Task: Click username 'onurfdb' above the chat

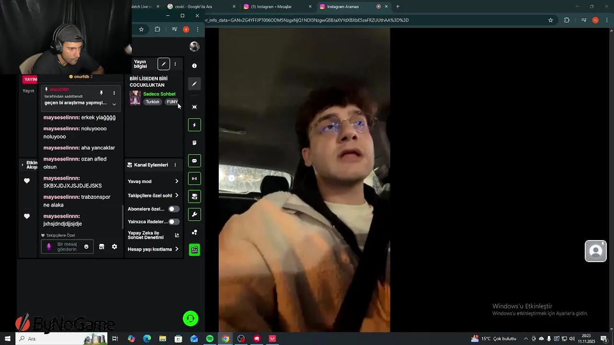Action: [x=82, y=77]
